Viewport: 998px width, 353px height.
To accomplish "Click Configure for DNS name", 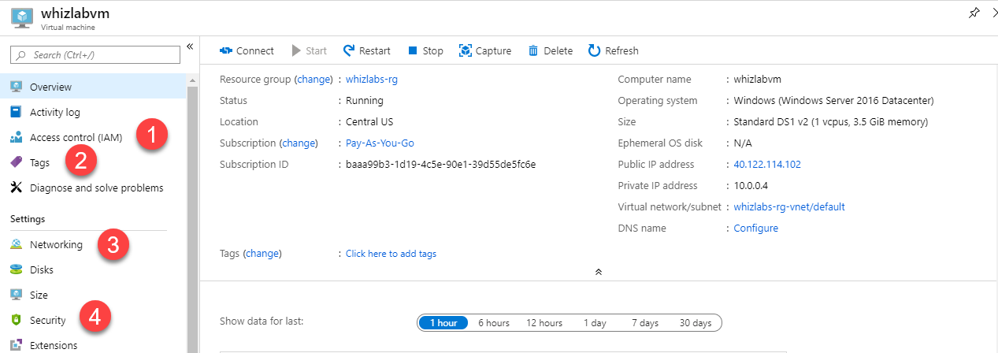I will (755, 228).
